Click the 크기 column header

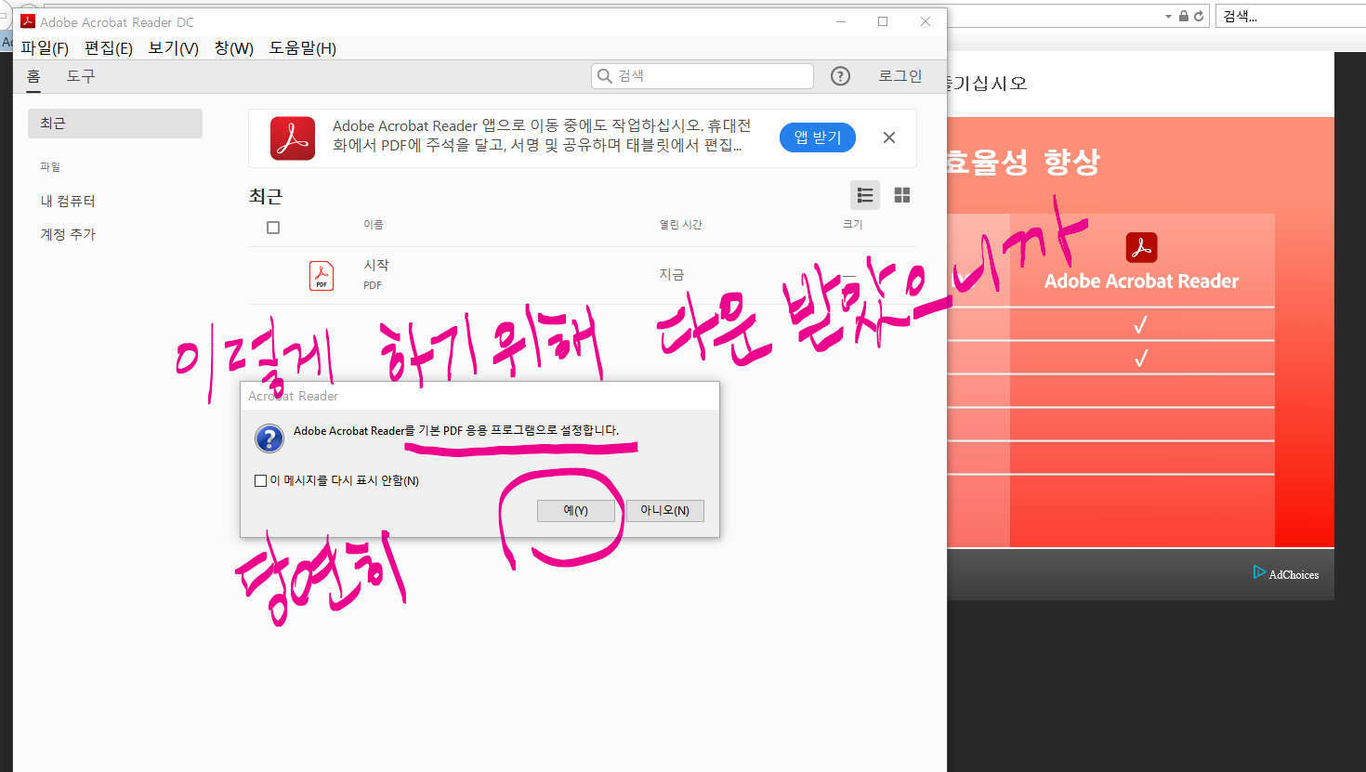[x=853, y=225]
